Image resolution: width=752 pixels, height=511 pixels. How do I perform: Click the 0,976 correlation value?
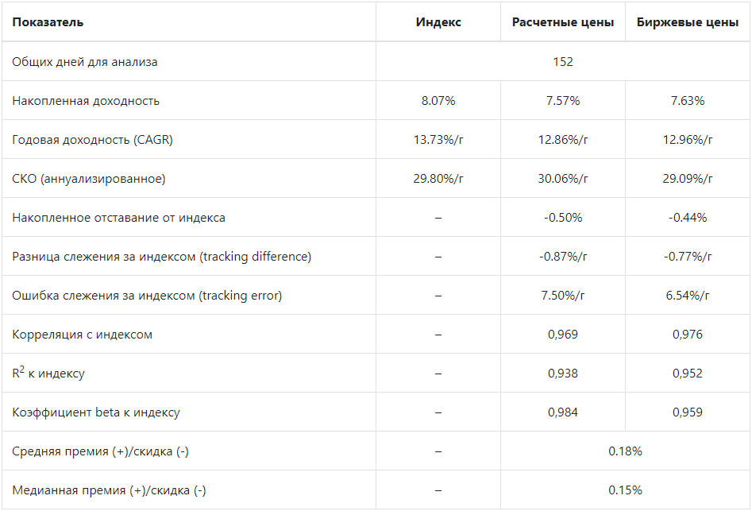(687, 334)
